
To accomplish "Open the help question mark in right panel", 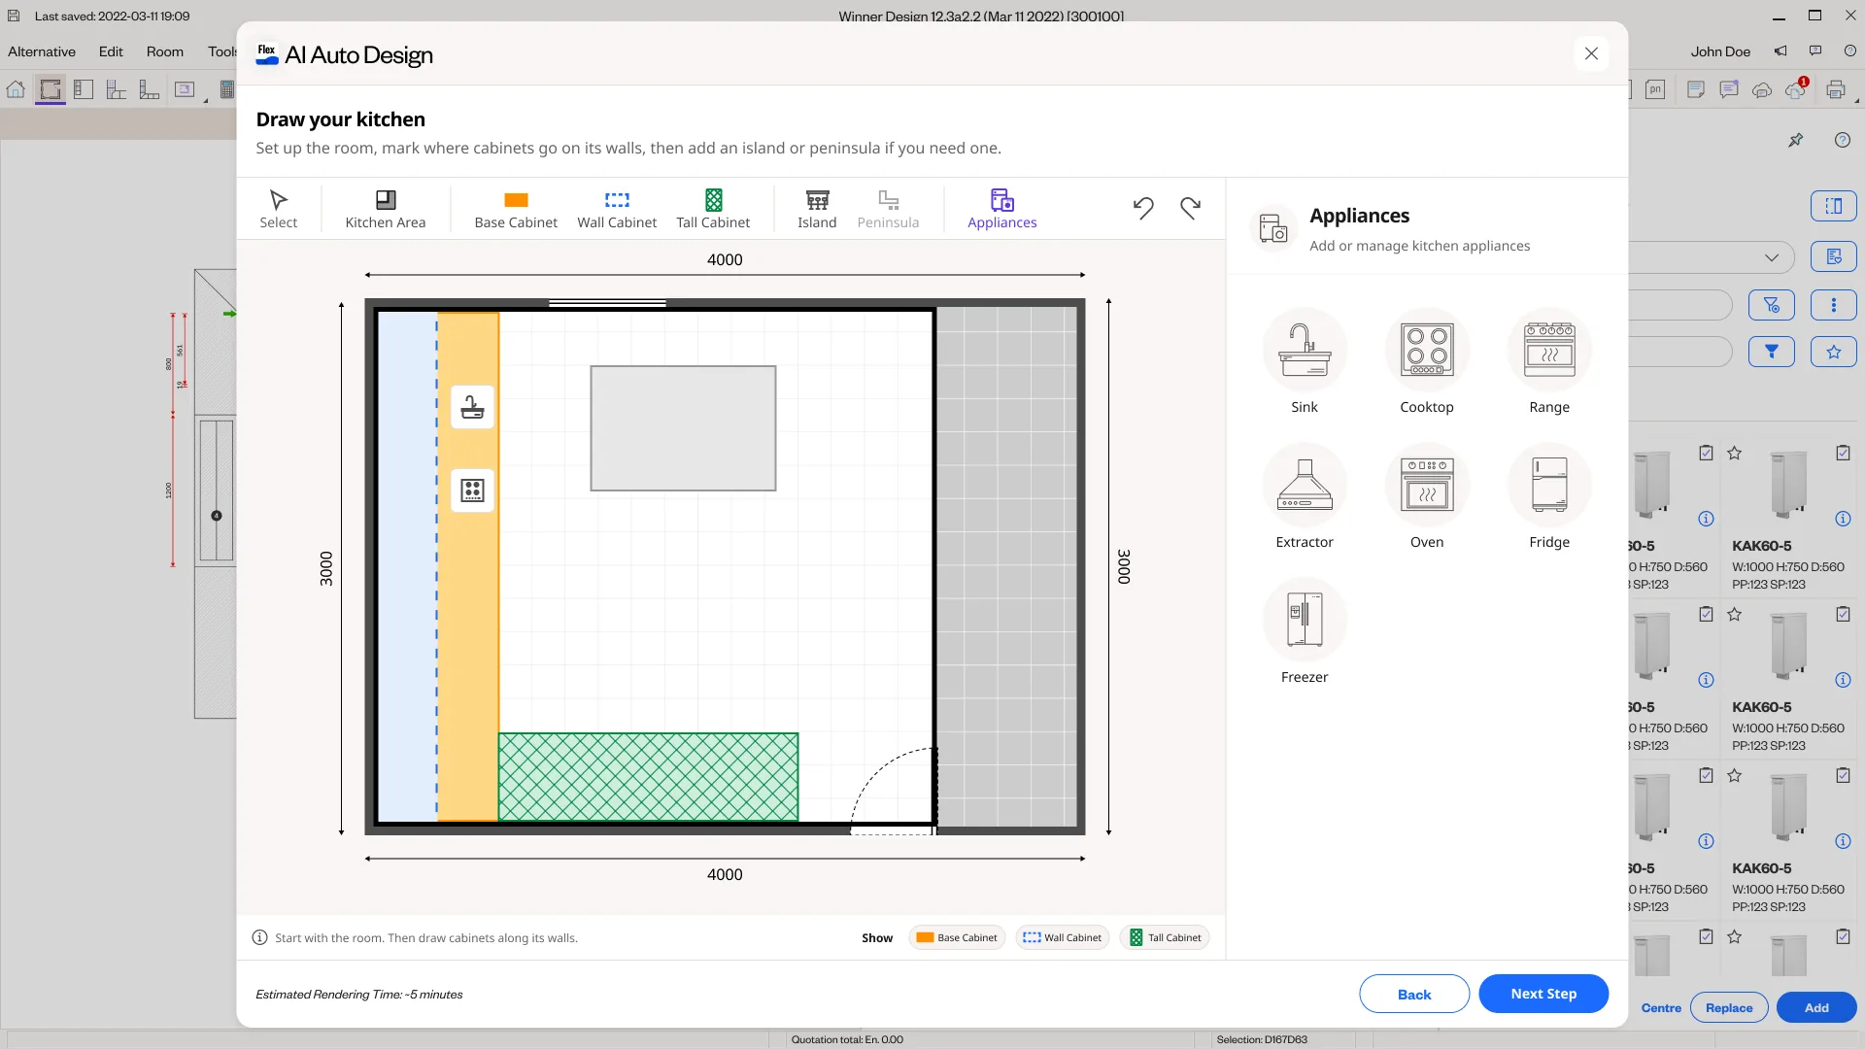I will coord(1843,140).
